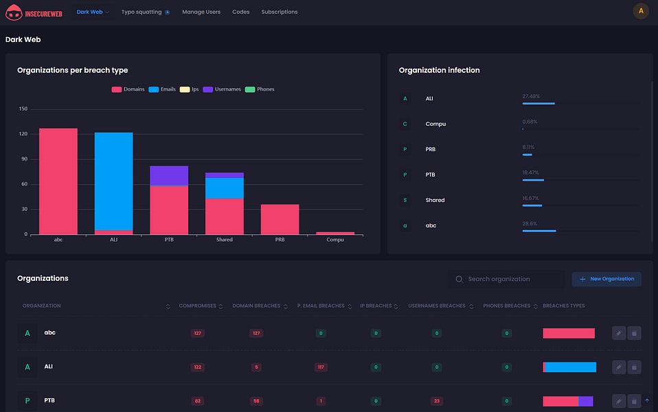Focus the Search organization field
This screenshot has height=412, width=658.
point(512,279)
